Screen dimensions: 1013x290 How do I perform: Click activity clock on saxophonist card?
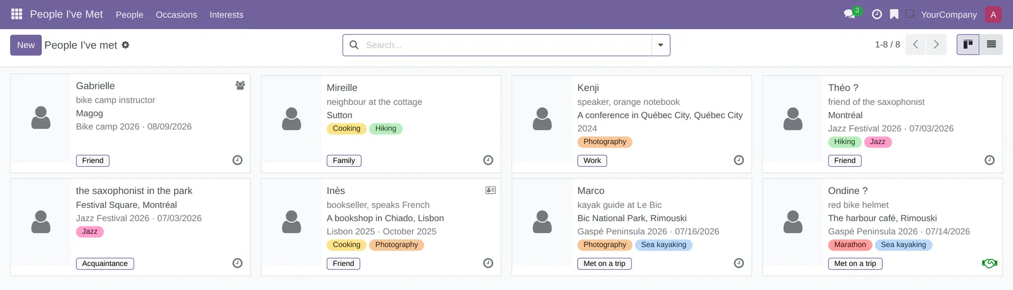click(x=237, y=263)
